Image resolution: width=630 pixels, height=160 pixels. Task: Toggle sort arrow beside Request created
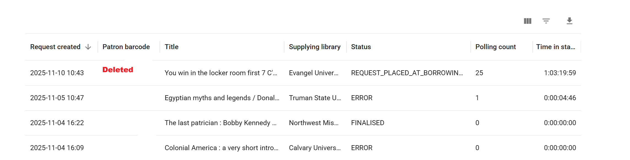(88, 47)
